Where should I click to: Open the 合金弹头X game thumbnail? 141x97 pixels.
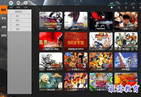51,62
